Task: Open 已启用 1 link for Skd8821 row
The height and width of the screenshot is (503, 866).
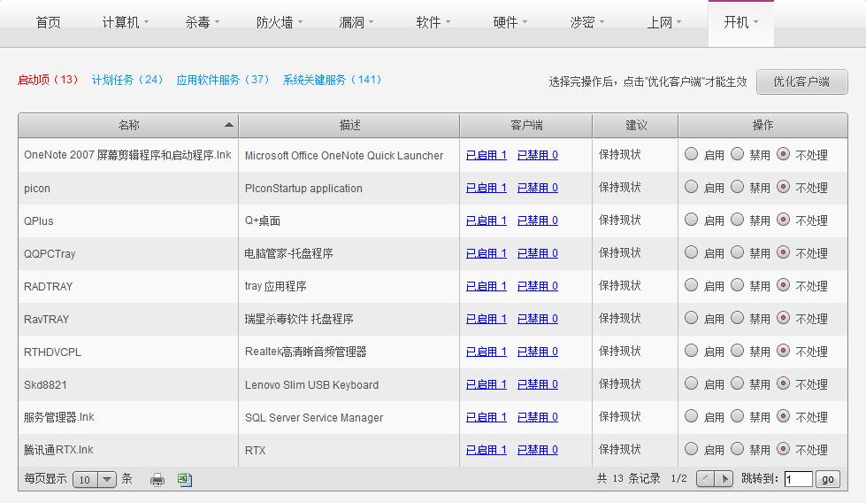Action: coord(486,384)
